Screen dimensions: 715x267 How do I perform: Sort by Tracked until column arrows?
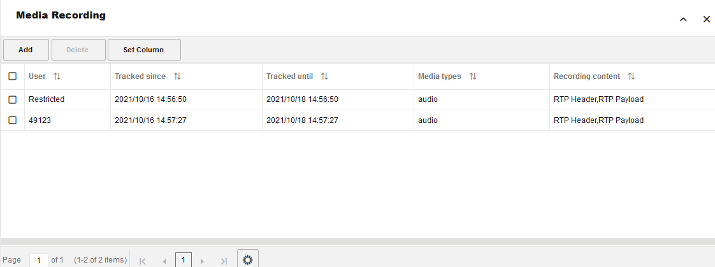pos(324,76)
